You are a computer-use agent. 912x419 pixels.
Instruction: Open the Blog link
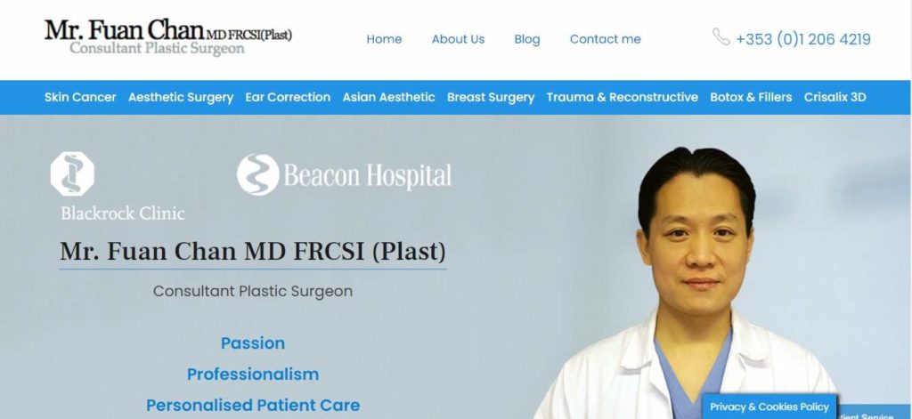tap(527, 39)
